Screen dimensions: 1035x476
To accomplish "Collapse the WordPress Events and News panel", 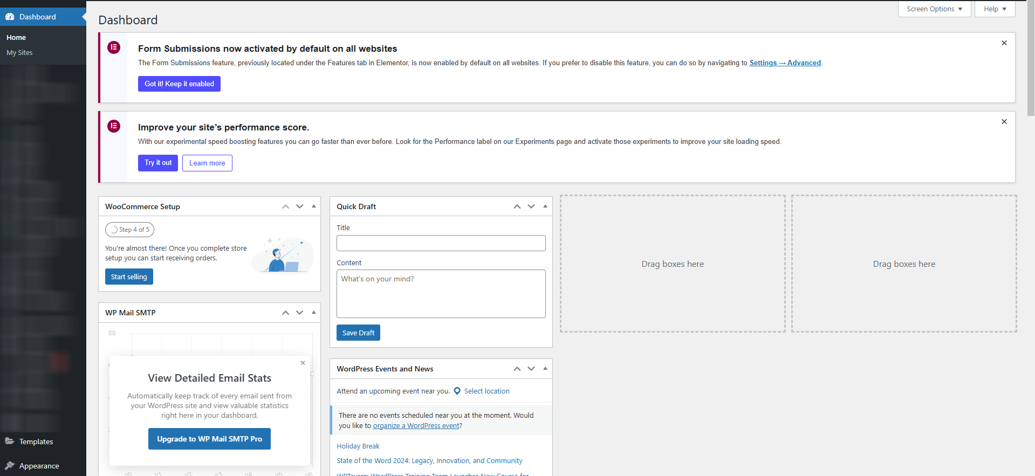I will (545, 368).
